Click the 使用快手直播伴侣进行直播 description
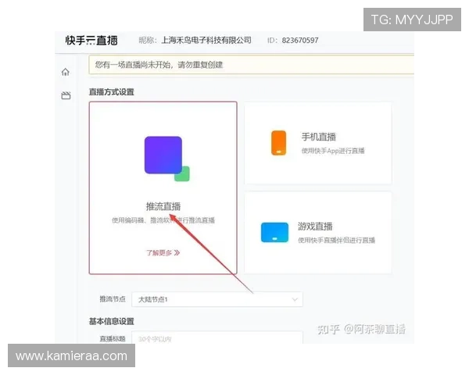 point(336,240)
